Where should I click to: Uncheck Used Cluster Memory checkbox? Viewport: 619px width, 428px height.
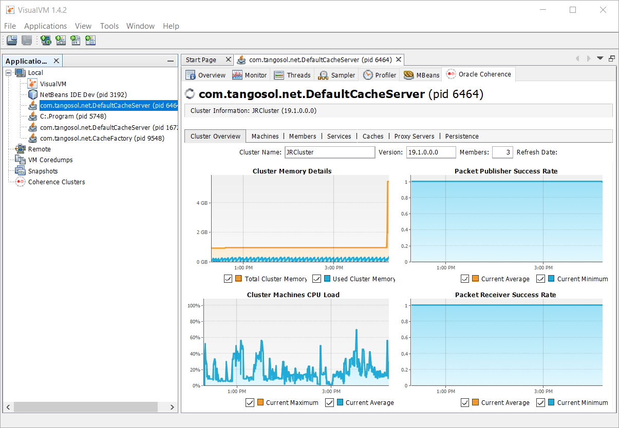click(x=316, y=279)
